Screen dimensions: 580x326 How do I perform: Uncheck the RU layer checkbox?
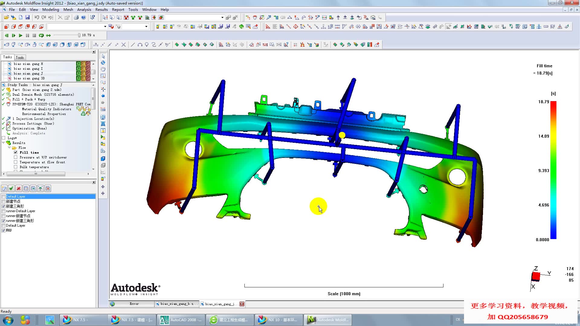[x=4, y=230]
